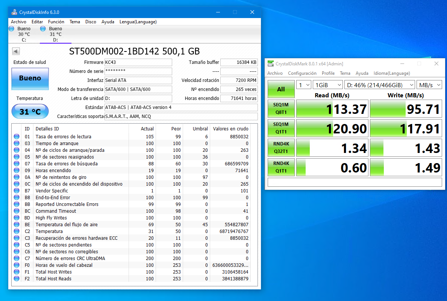
Task: Select the D: drive tab at 31 °C
Action: [x=55, y=34]
